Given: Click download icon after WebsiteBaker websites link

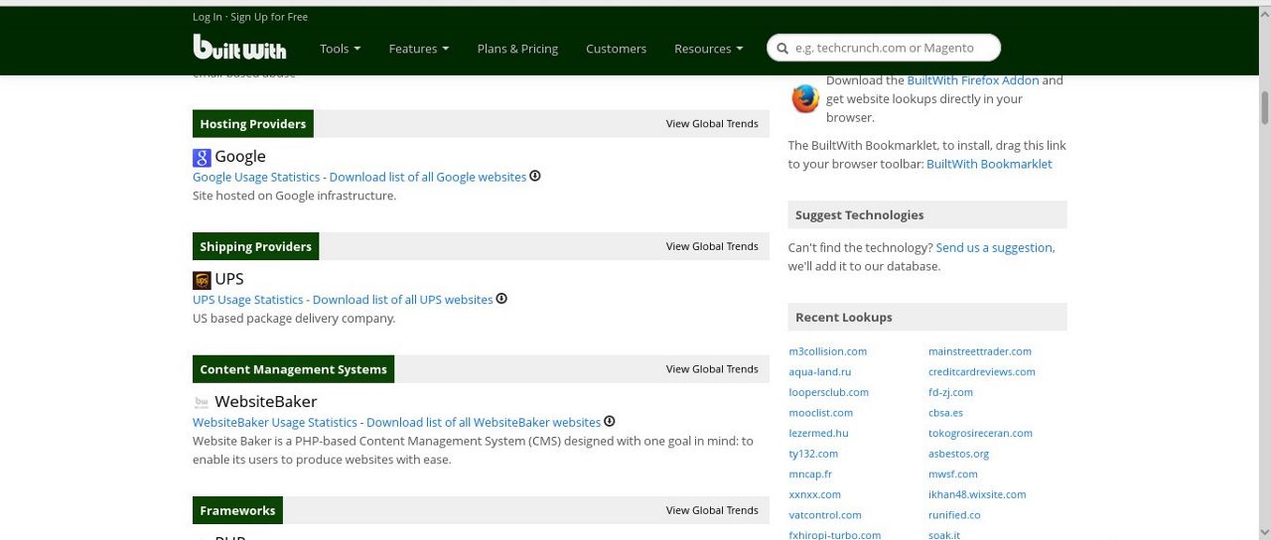Looking at the screenshot, I should [610, 421].
